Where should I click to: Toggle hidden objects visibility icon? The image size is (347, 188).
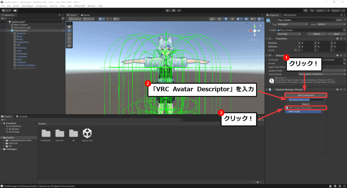[x=246, y=19]
